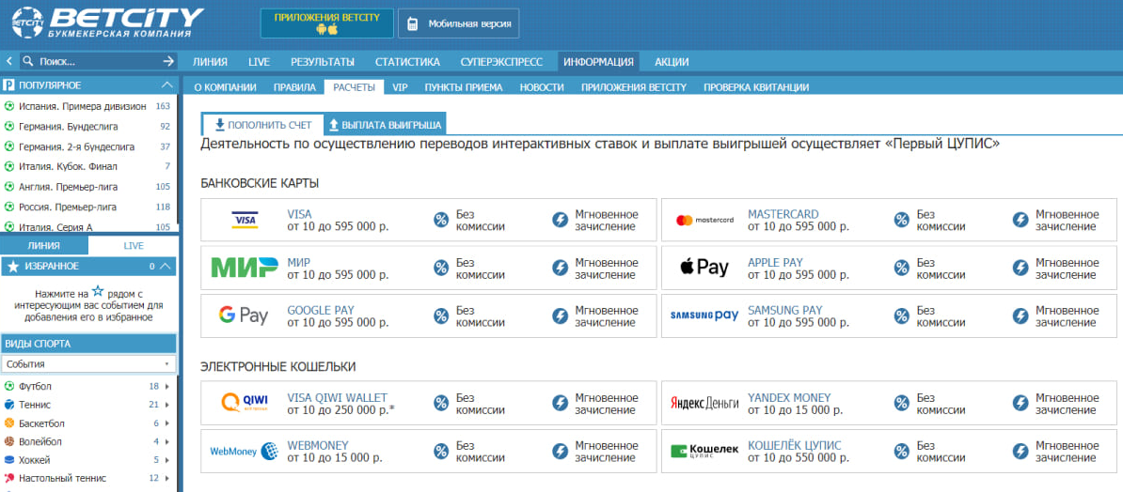Open the ЛИНИЯ main menu

(x=210, y=62)
